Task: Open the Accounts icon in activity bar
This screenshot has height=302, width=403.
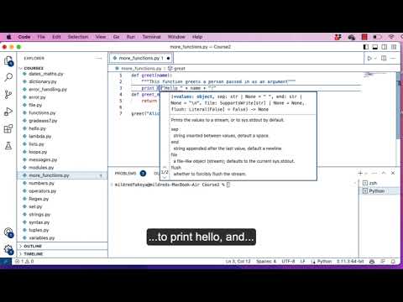Action: point(8,232)
